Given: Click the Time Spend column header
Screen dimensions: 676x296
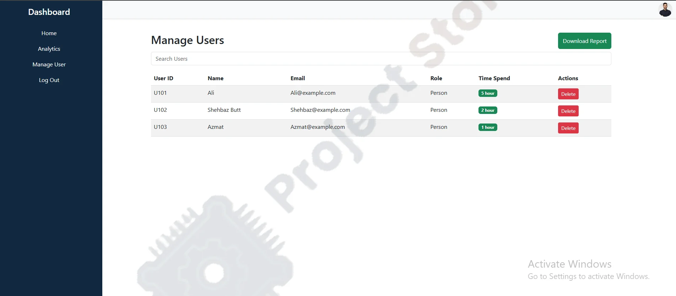Looking at the screenshot, I should click(494, 78).
